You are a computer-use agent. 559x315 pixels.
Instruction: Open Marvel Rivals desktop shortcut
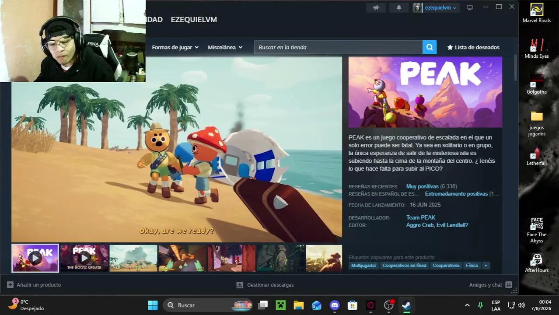pyautogui.click(x=537, y=13)
